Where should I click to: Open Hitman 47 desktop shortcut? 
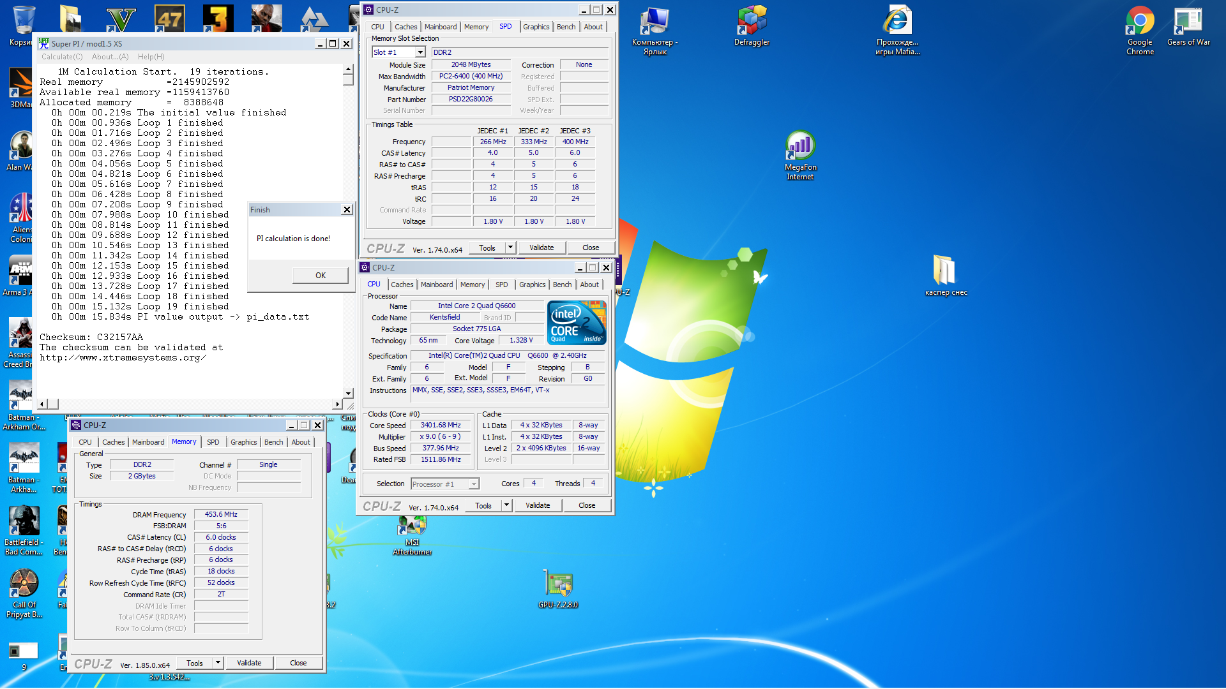[x=169, y=18]
